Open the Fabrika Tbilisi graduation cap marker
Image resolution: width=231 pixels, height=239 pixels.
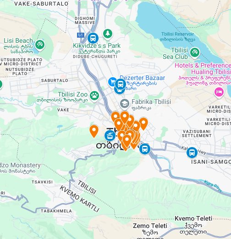coord(125,104)
